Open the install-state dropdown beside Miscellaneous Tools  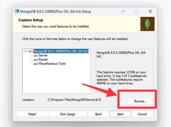(36, 63)
